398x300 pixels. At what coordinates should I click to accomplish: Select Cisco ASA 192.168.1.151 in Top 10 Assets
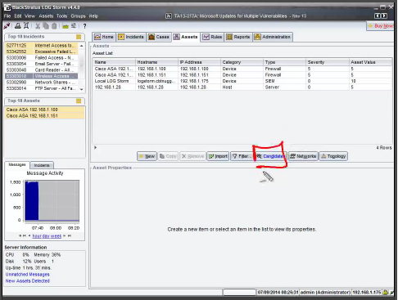[x=45, y=116]
